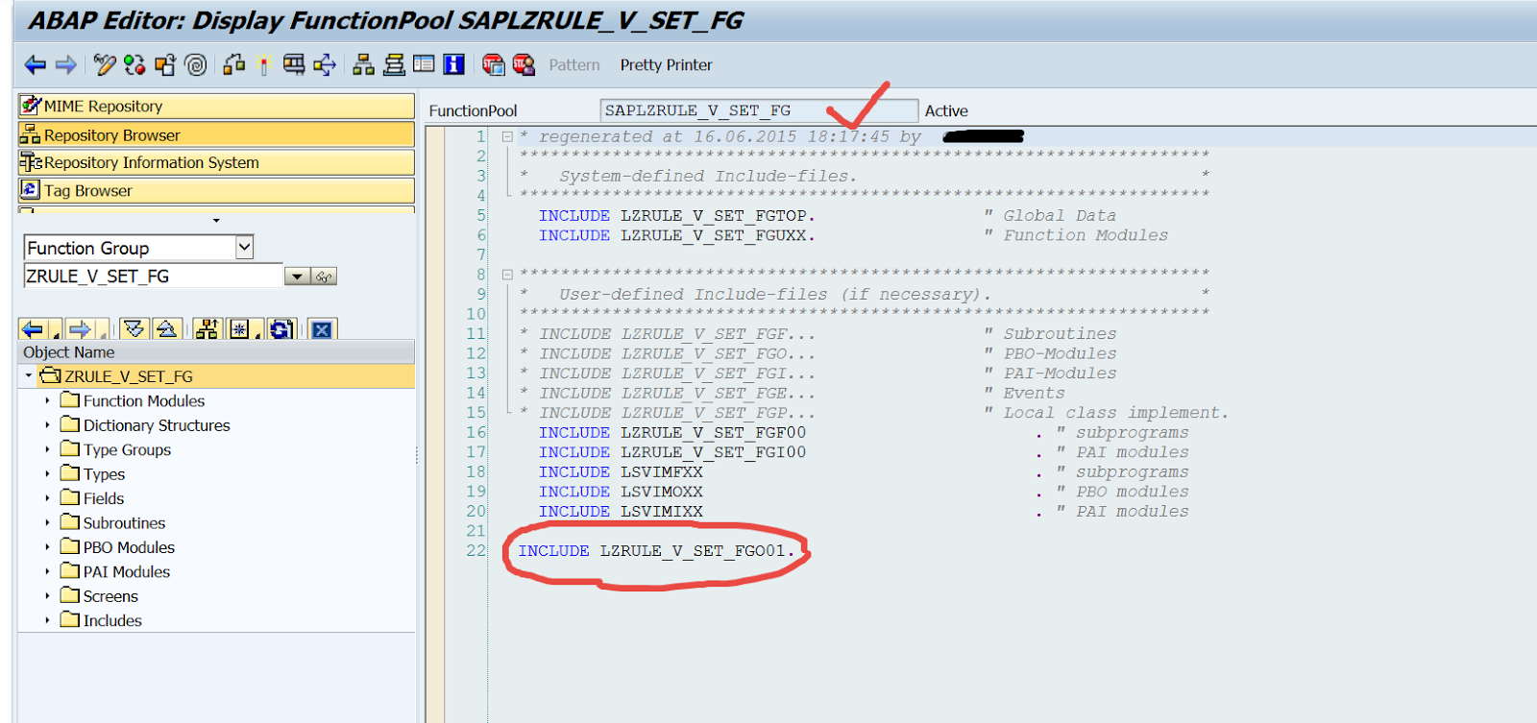
Task: Click INCLUDE LZRULE_V_SET_FGI00 on line 17
Action: tap(672, 452)
